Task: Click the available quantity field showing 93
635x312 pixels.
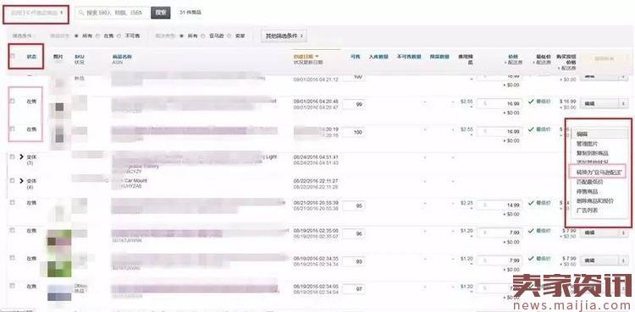Action: pyautogui.click(x=354, y=261)
